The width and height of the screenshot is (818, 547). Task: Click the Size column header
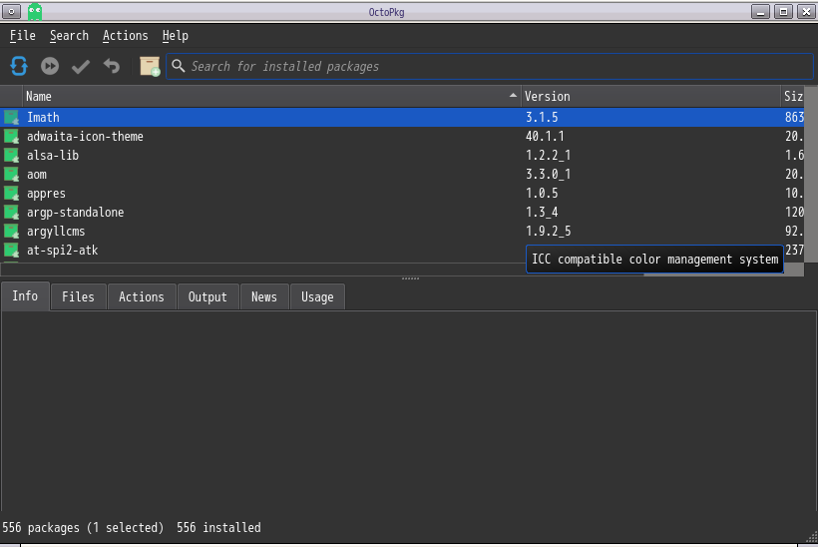(792, 97)
